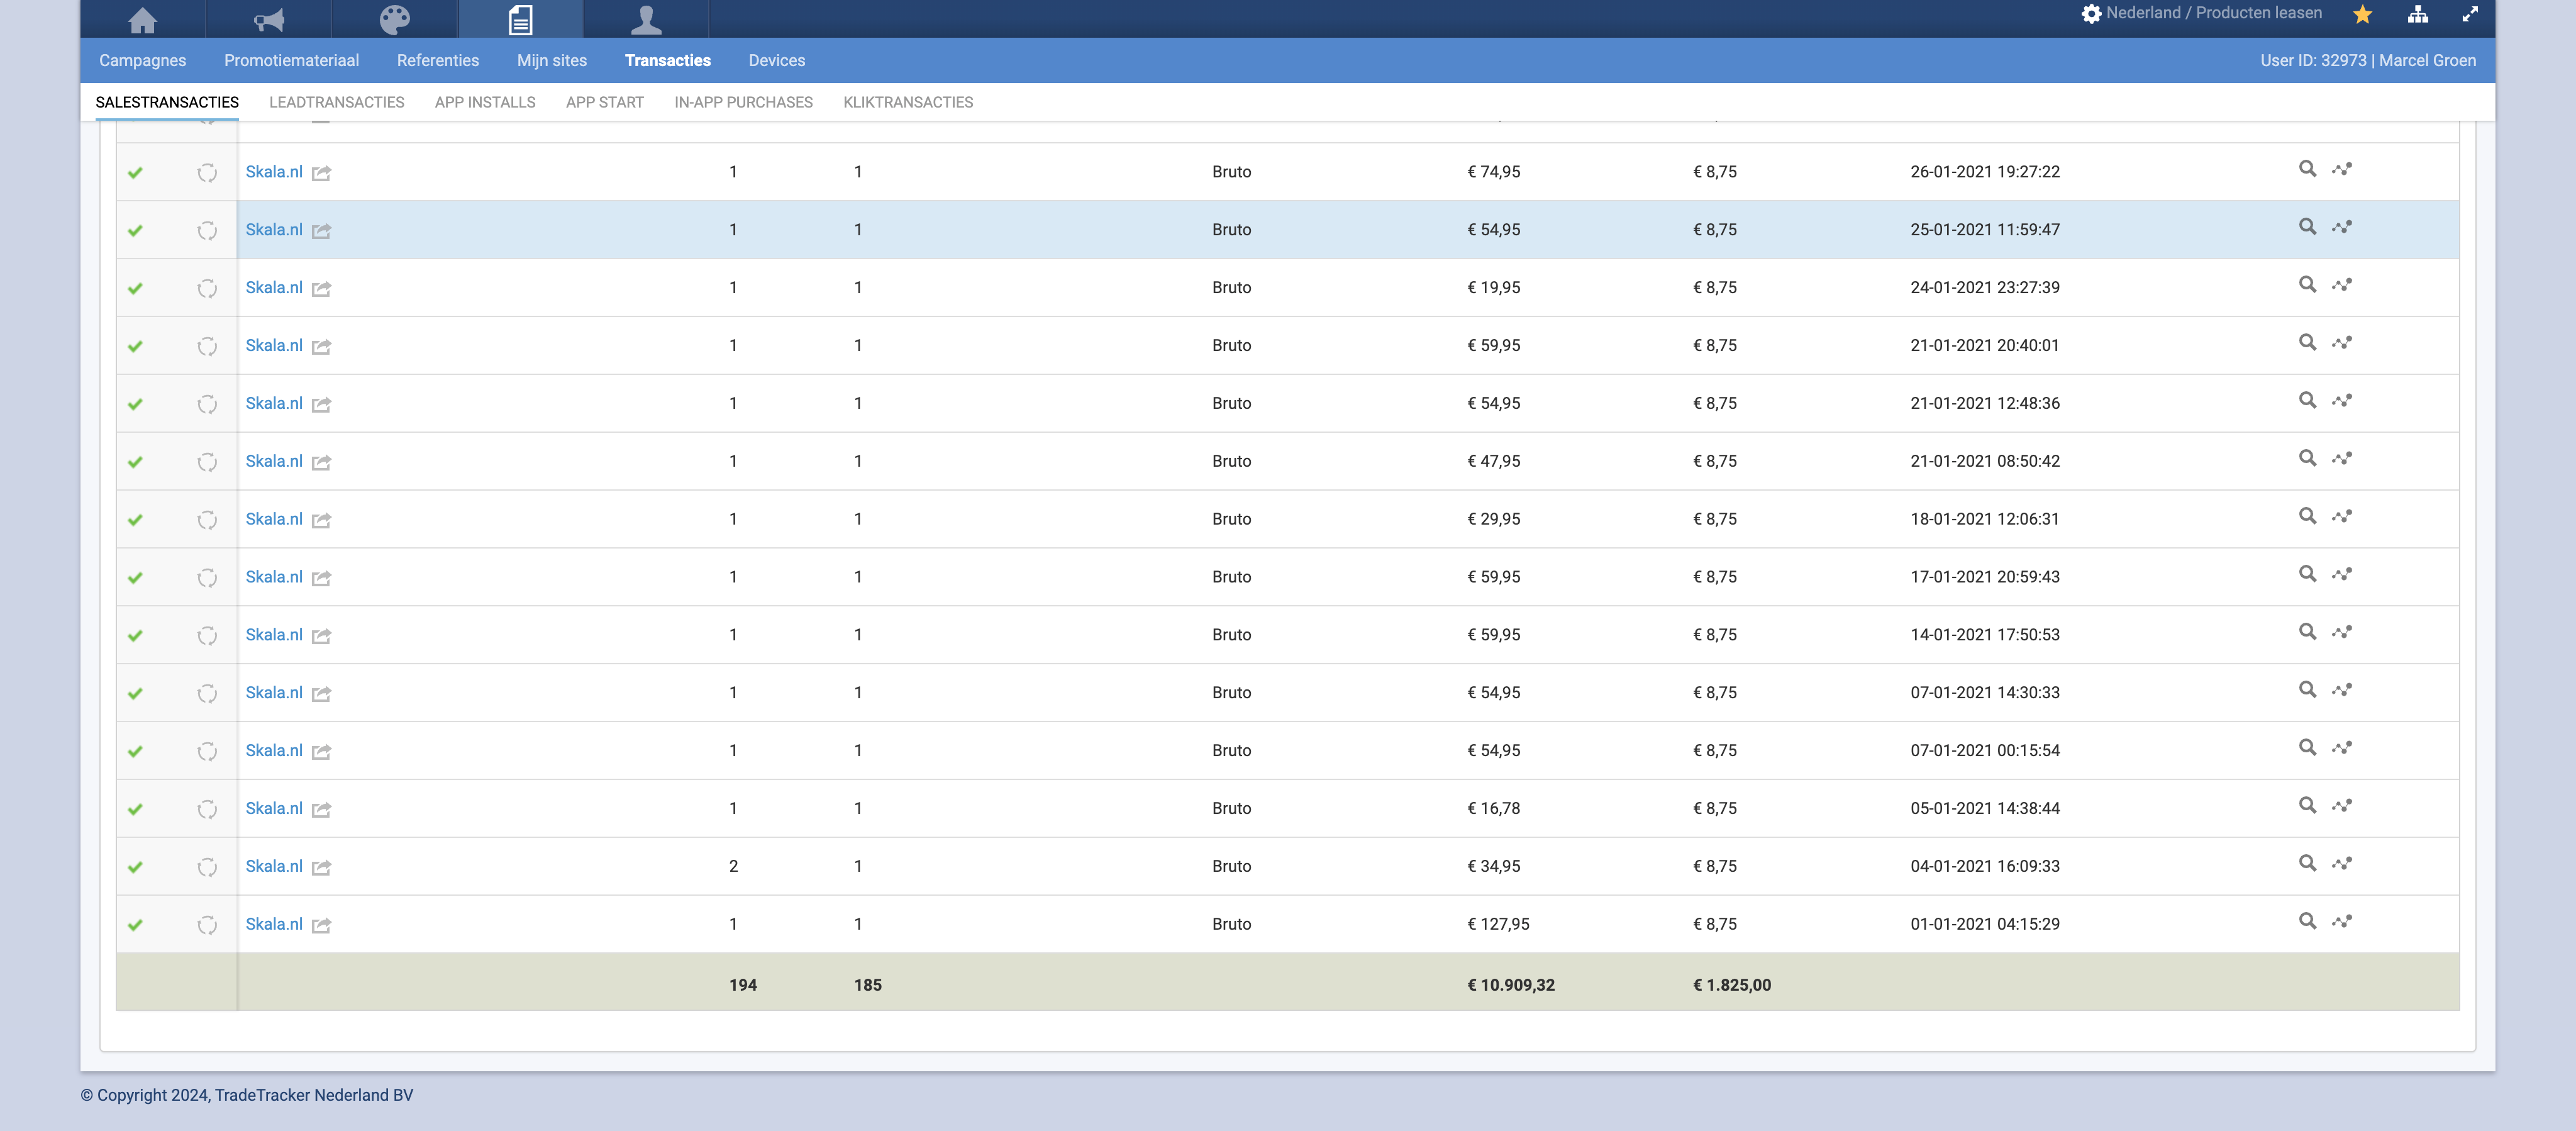Open click path for 07-01-2021 14:30:33 transaction
This screenshot has height=1131, width=2576.
(x=2342, y=690)
